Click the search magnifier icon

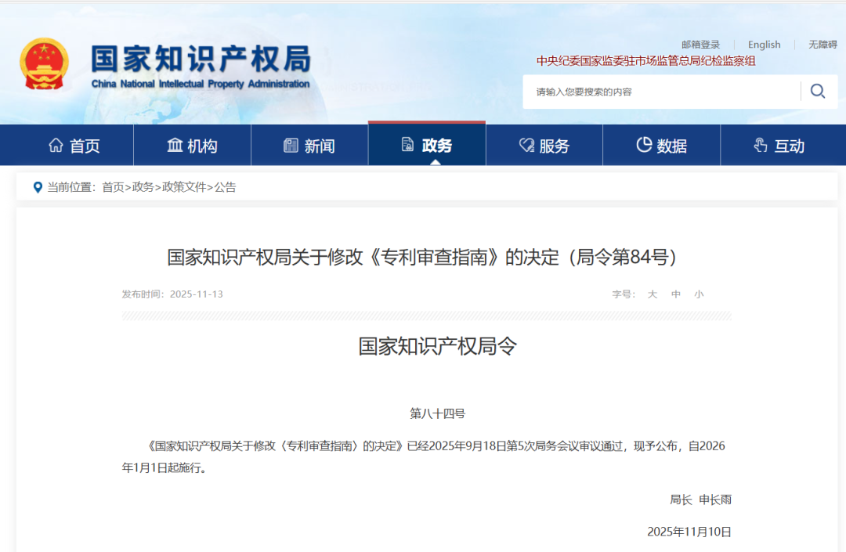point(818,92)
